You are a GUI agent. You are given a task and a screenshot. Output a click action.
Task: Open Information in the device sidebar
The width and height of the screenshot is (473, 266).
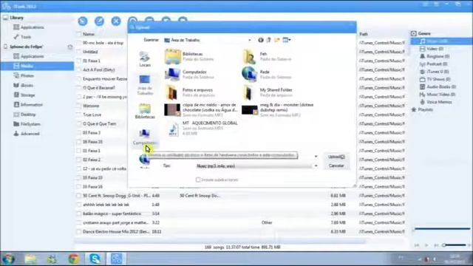pos(28,105)
